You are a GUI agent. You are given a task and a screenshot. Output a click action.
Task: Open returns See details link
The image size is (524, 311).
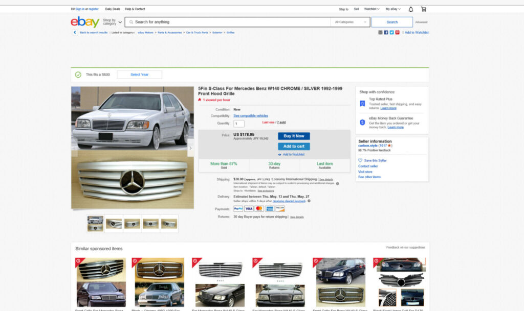pyautogui.click(x=297, y=217)
